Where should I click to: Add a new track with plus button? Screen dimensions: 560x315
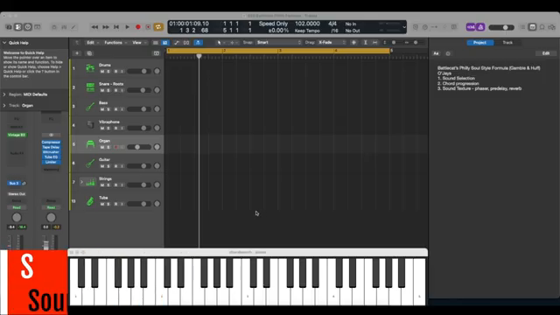[x=77, y=53]
